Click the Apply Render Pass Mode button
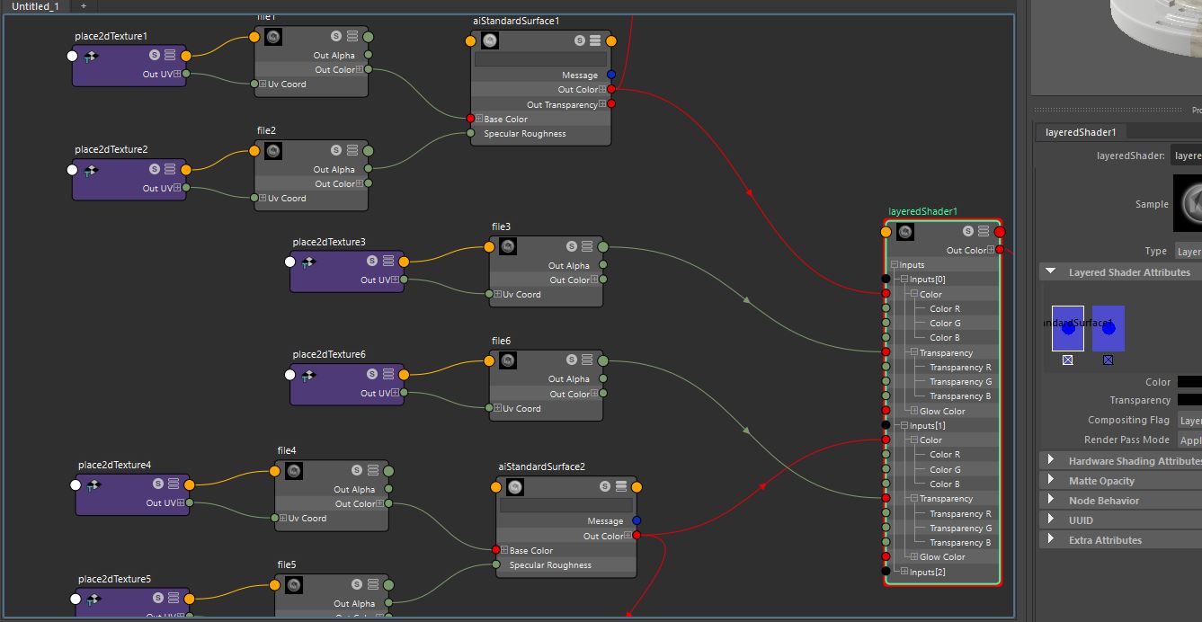The width and height of the screenshot is (1202, 622). [x=1190, y=440]
